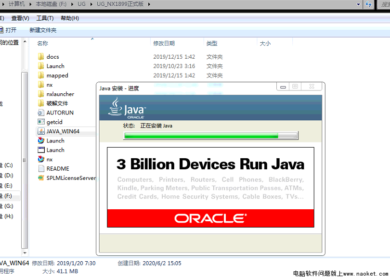Click the Launch window-style file icon
The height and width of the screenshot is (279, 390).
point(41,150)
